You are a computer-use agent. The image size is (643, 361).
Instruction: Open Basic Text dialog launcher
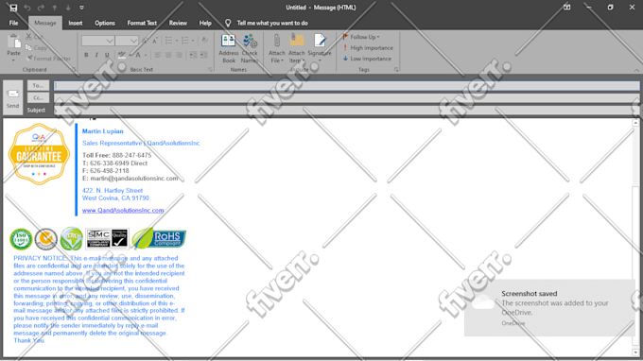pyautogui.click(x=210, y=70)
